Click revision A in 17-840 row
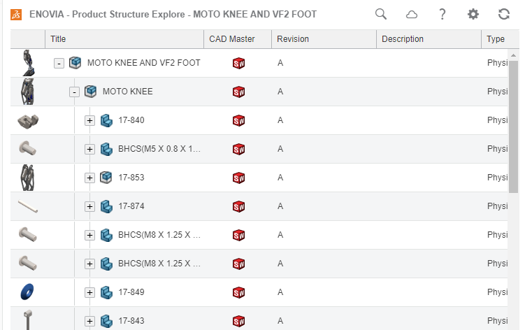Image resolution: width=525 pixels, height=330 pixels. (x=280, y=120)
